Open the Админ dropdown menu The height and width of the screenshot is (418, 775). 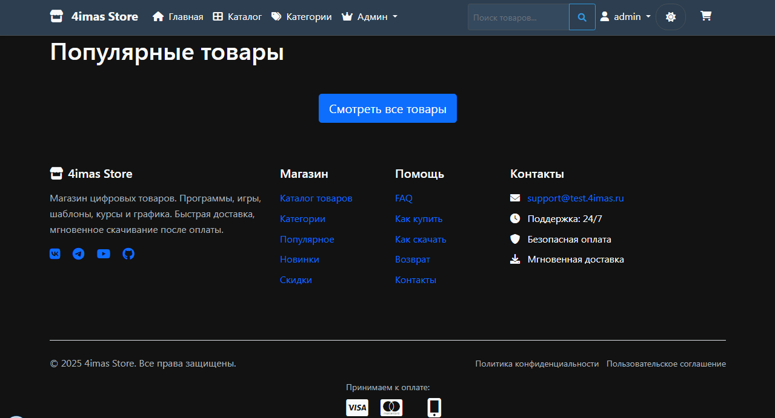[x=369, y=16]
